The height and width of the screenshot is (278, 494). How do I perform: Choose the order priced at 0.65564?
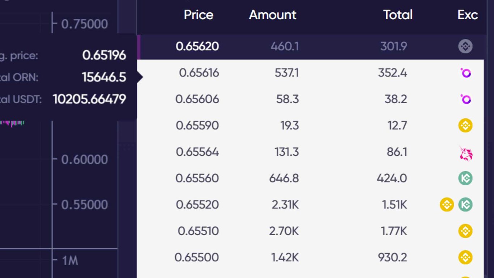coord(197,152)
